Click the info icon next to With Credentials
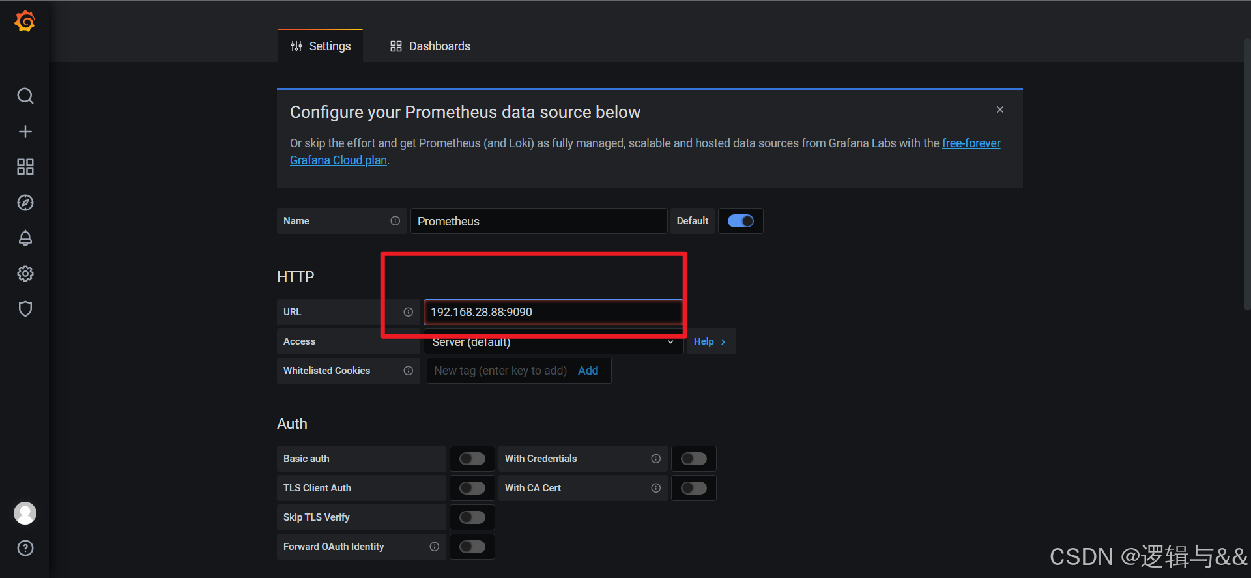The height and width of the screenshot is (578, 1251). pos(656,459)
